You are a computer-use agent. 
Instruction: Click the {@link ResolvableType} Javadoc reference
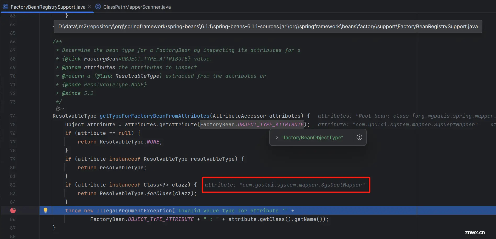(128, 76)
